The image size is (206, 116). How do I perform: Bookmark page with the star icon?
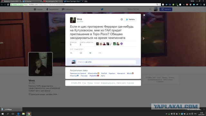point(160,5)
